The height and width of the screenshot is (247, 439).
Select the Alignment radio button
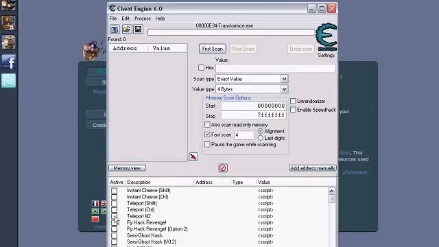[261, 131]
